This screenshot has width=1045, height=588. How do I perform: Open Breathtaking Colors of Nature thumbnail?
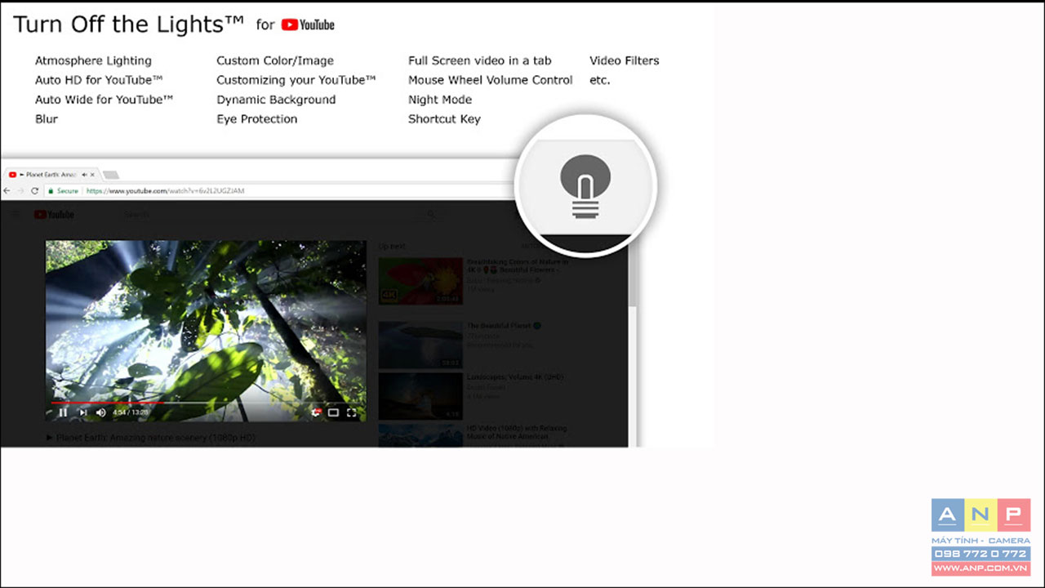[420, 281]
